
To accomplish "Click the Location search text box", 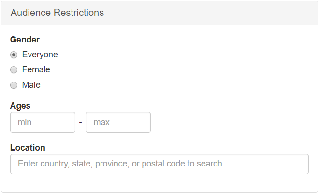I will point(159,164).
